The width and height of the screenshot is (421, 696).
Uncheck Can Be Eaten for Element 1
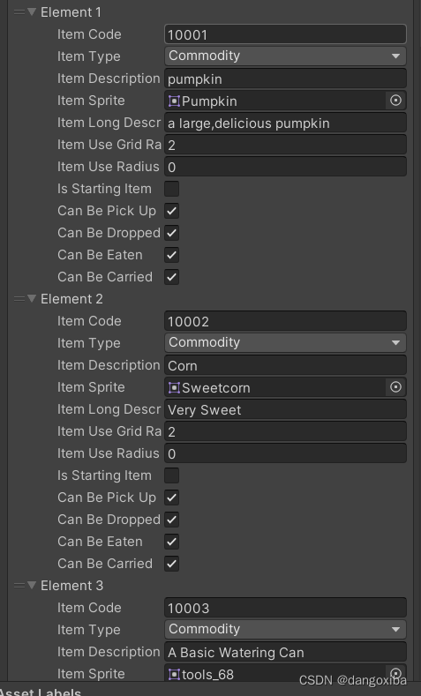172,255
